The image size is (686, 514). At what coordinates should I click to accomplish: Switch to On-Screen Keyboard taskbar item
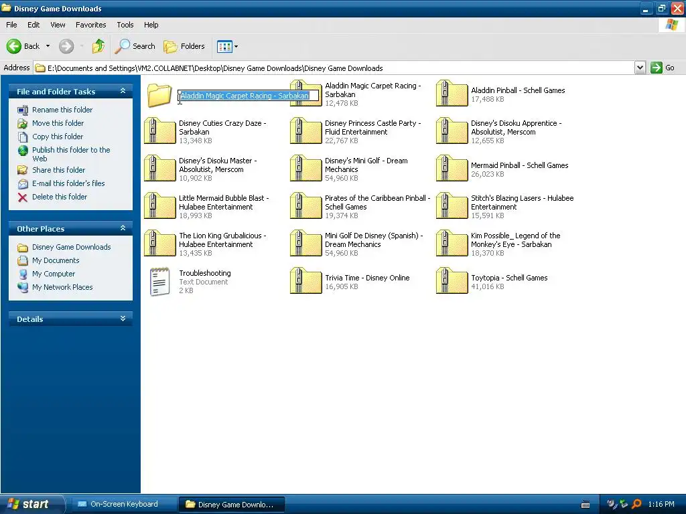pyautogui.click(x=123, y=504)
